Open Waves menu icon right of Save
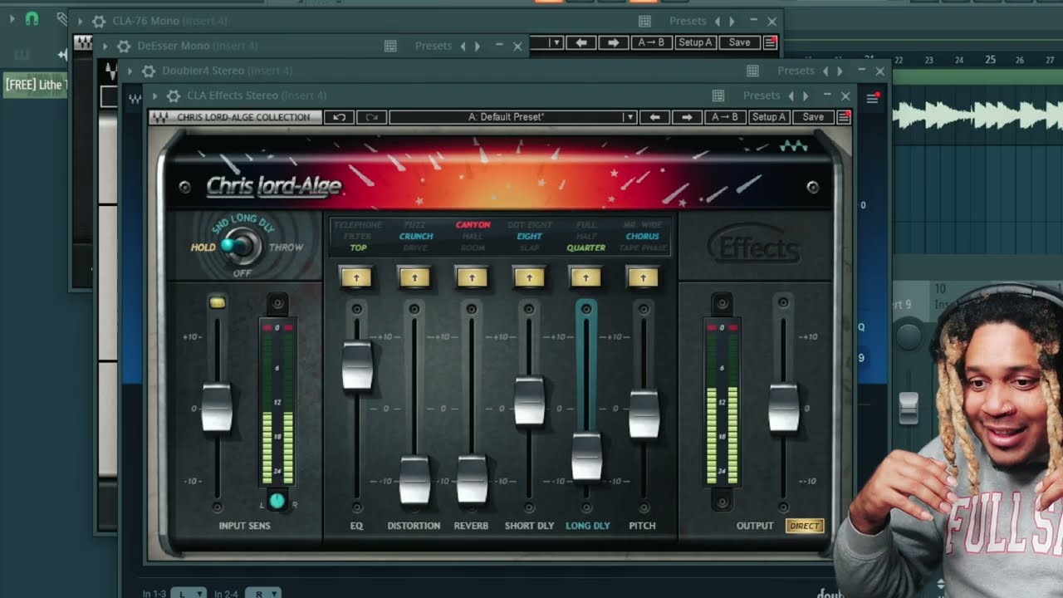Image resolution: width=1063 pixels, height=598 pixels. 844,117
